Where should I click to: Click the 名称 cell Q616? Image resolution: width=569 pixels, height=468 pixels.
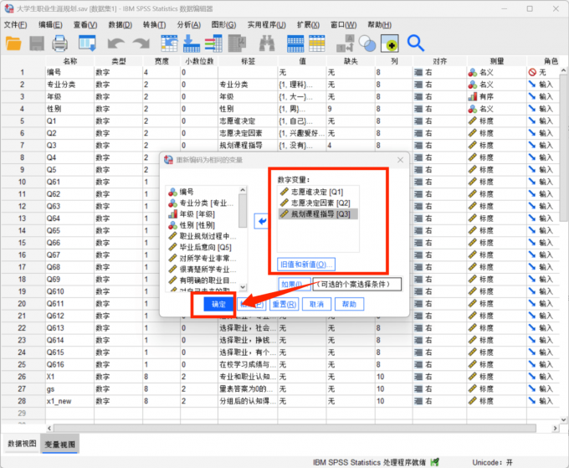click(69, 364)
